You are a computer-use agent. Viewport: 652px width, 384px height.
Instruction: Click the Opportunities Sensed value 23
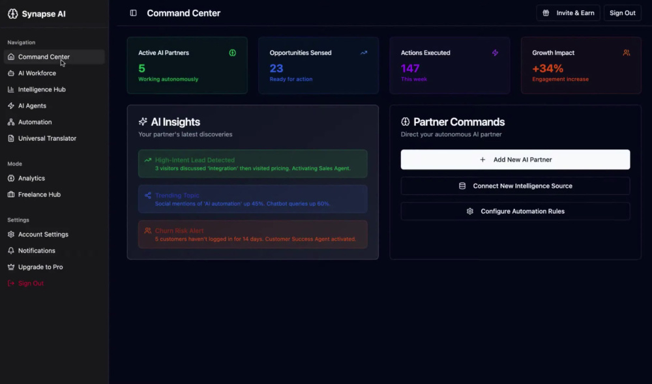click(x=276, y=68)
